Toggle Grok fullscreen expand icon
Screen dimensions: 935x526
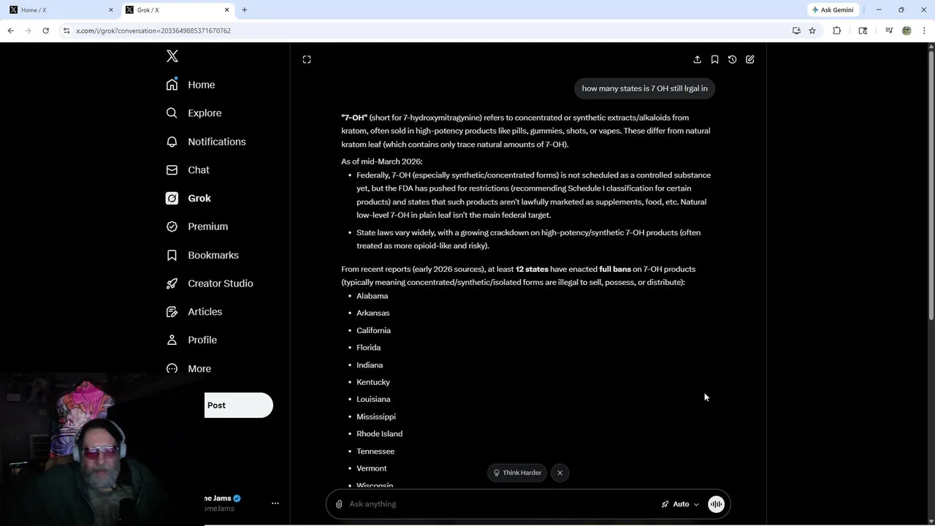point(307,59)
